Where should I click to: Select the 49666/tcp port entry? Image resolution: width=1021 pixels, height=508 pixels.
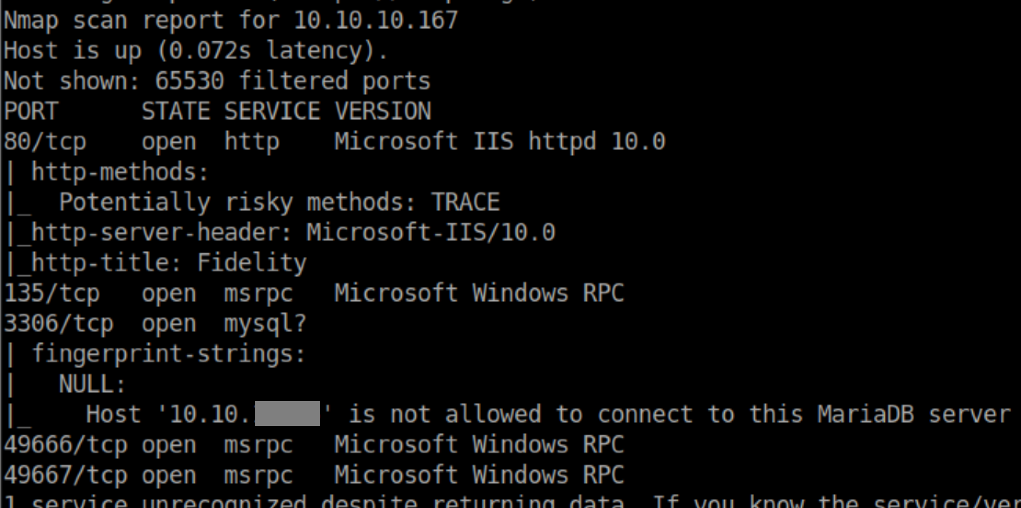[65, 445]
